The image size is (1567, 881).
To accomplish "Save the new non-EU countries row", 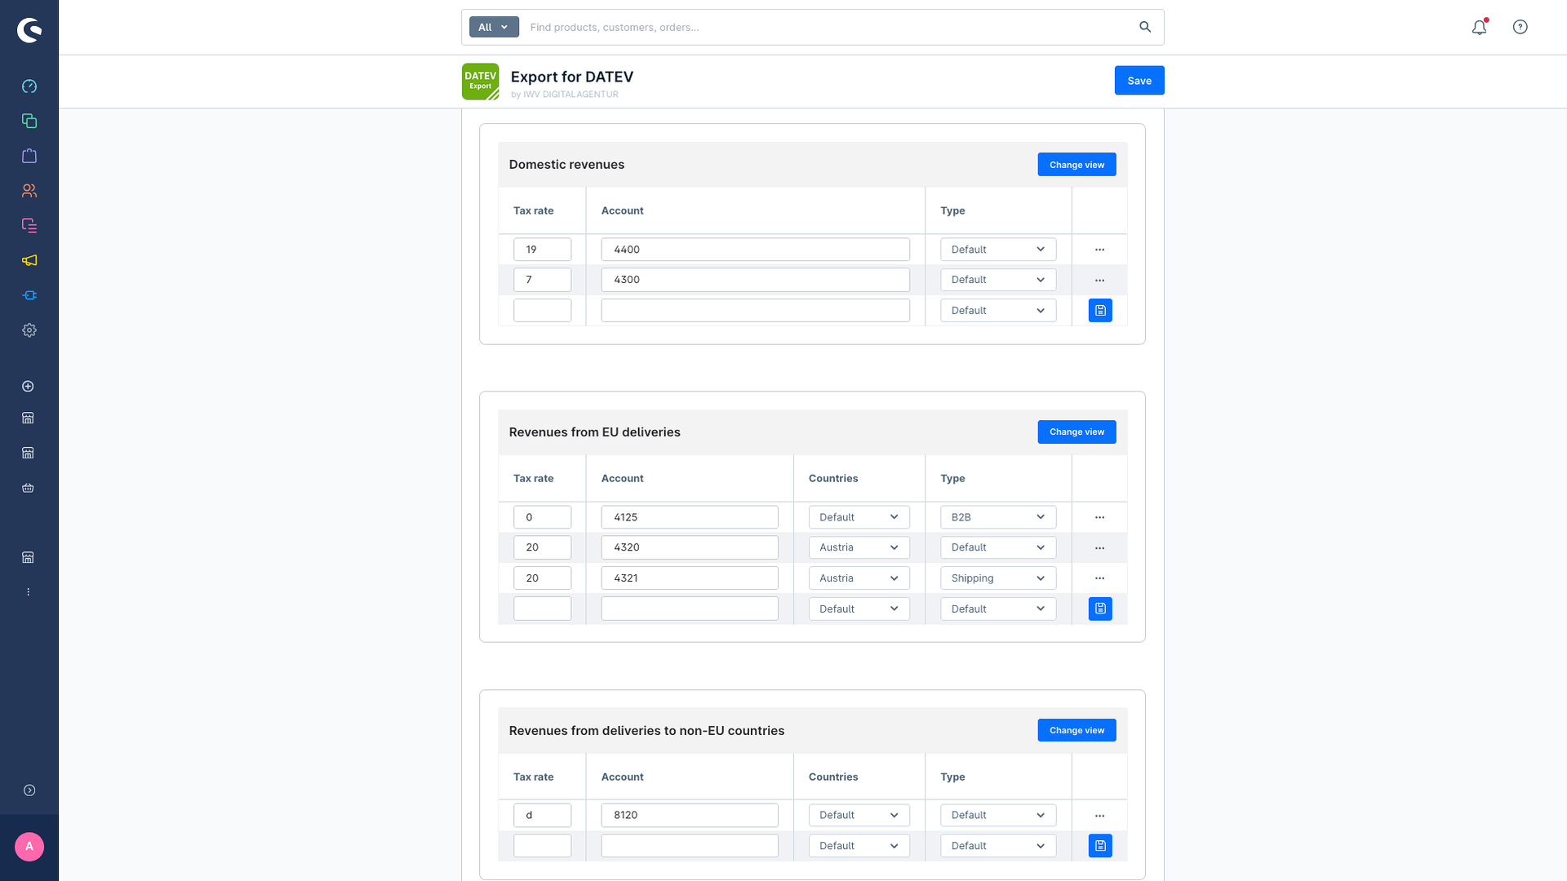I will (1100, 846).
